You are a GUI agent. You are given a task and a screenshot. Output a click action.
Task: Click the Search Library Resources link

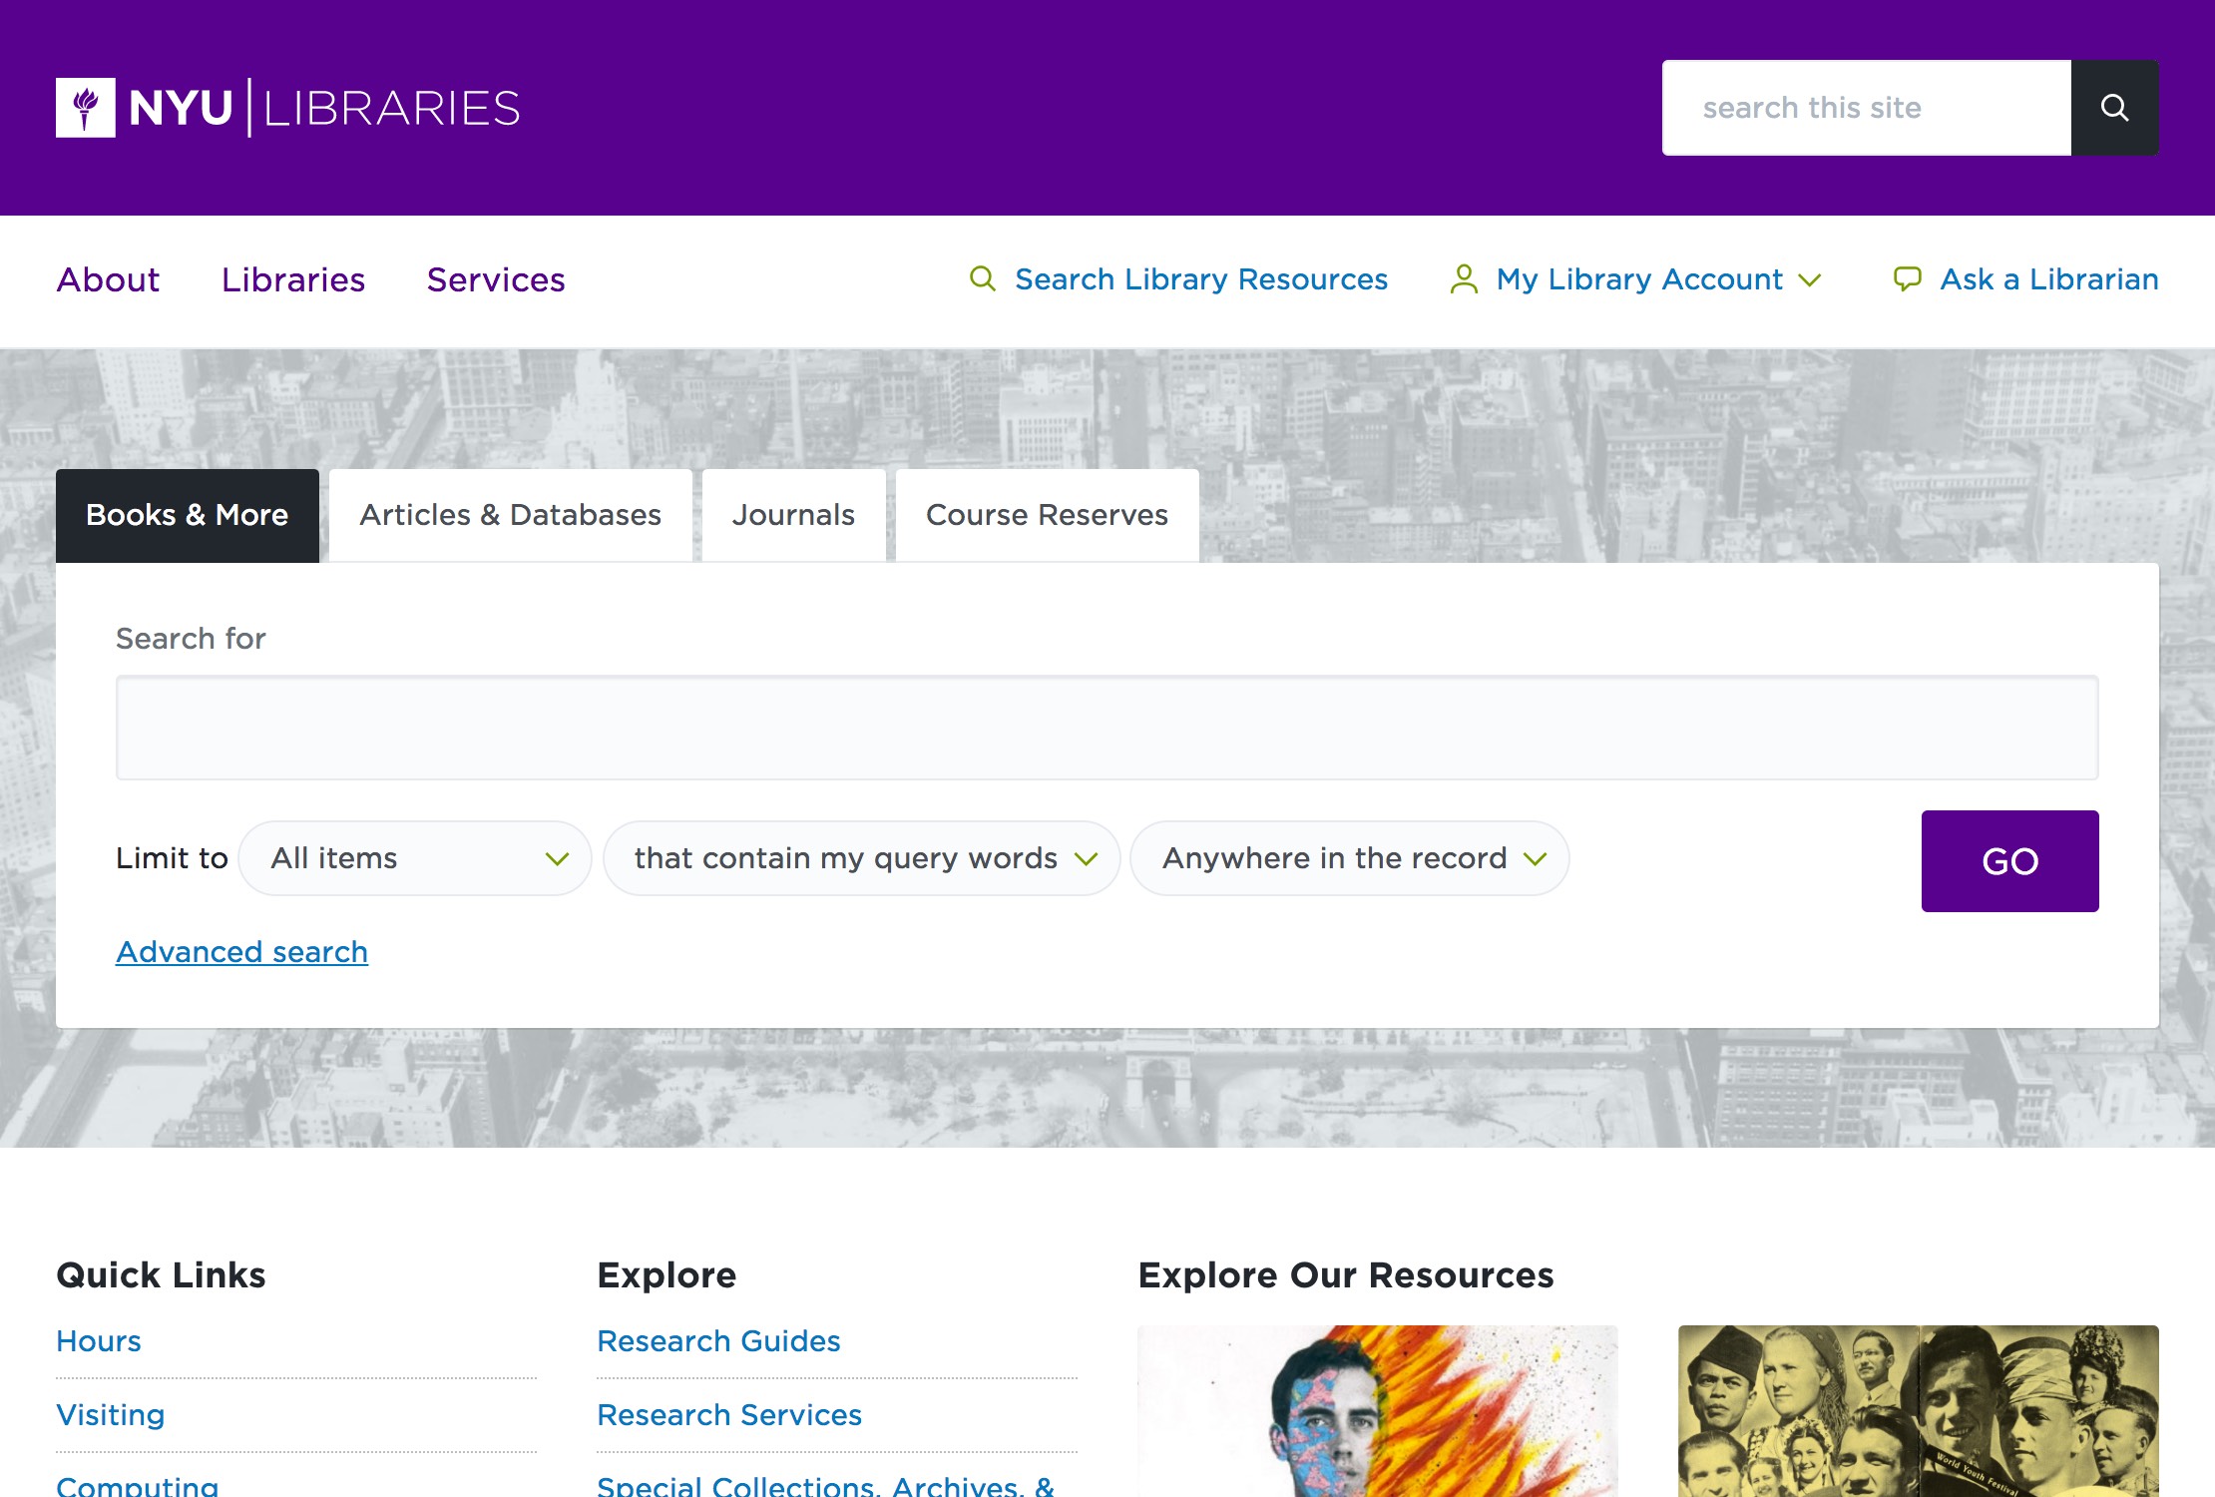point(1201,279)
